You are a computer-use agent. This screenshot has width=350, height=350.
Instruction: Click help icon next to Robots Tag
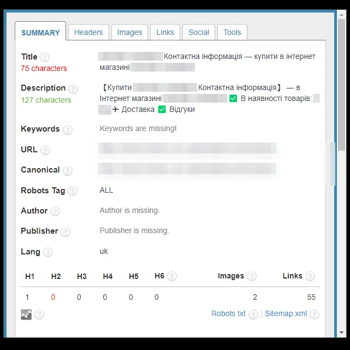73,191
